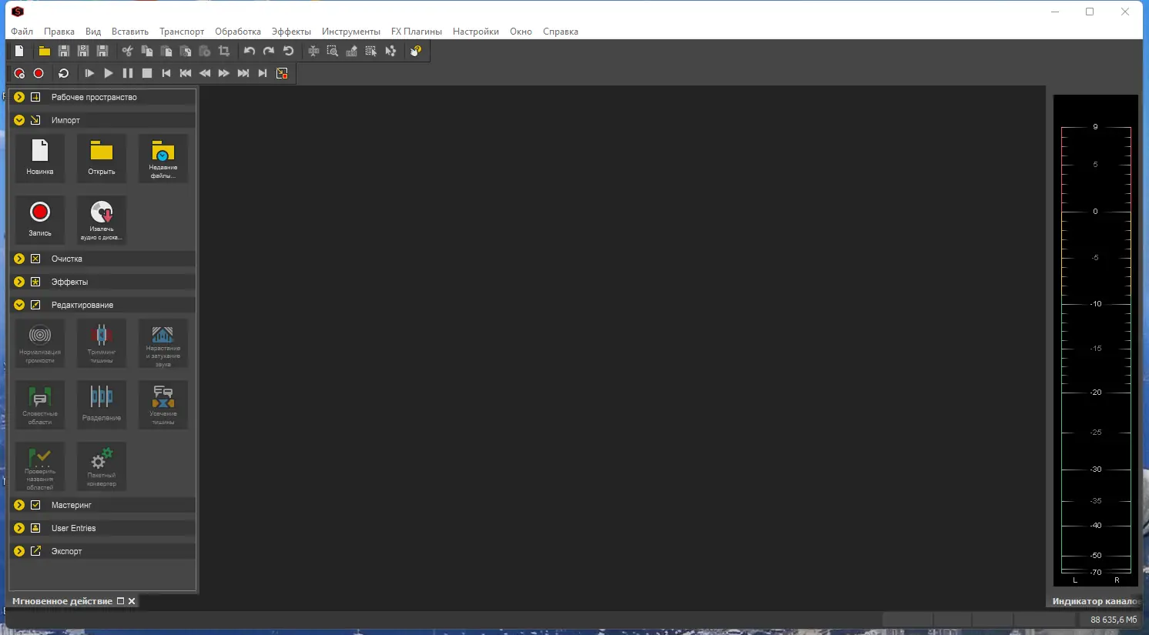Open the Файл menu
The width and height of the screenshot is (1149, 635).
[x=22, y=32]
